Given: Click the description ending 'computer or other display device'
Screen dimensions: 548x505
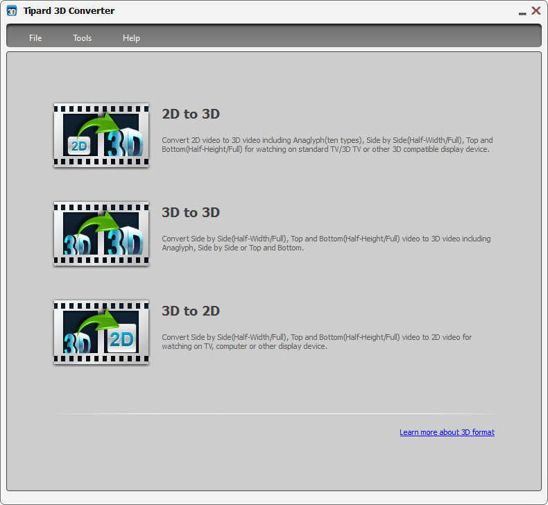Looking at the screenshot, I should click(316, 342).
